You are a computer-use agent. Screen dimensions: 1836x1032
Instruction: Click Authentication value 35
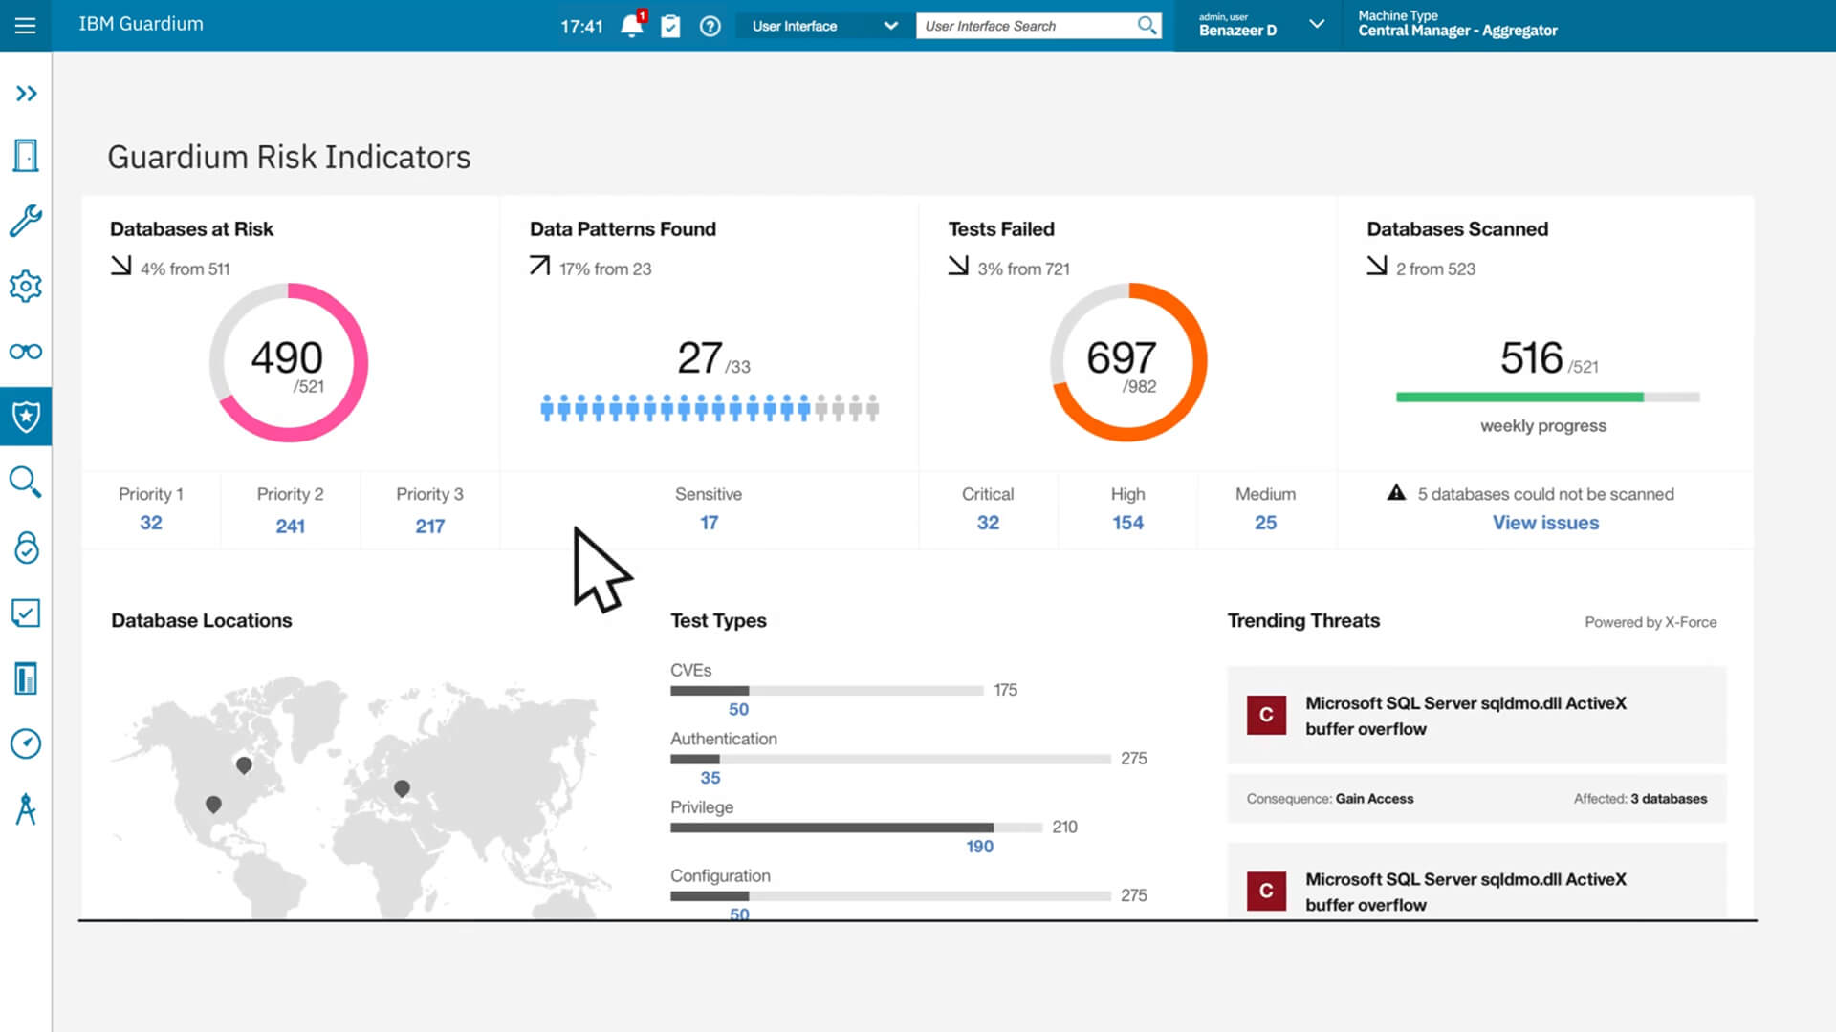coord(710,778)
